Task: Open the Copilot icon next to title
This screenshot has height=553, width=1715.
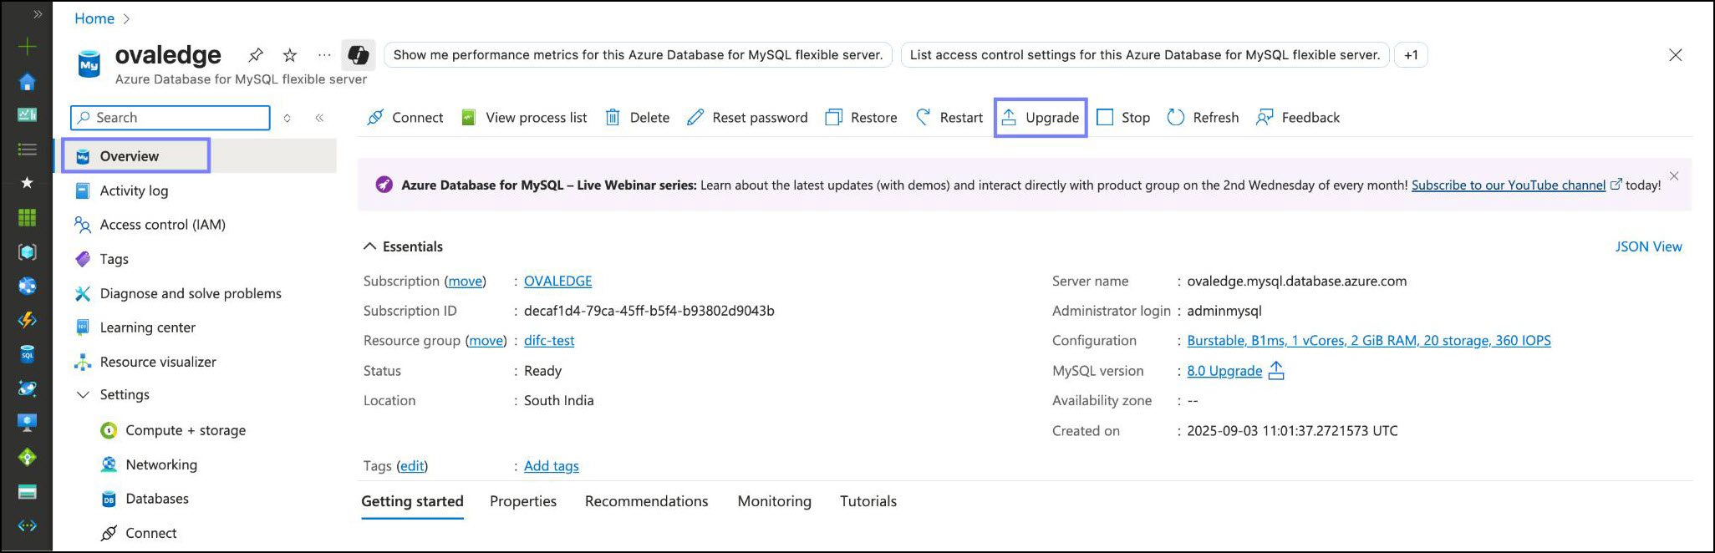Action: [359, 55]
